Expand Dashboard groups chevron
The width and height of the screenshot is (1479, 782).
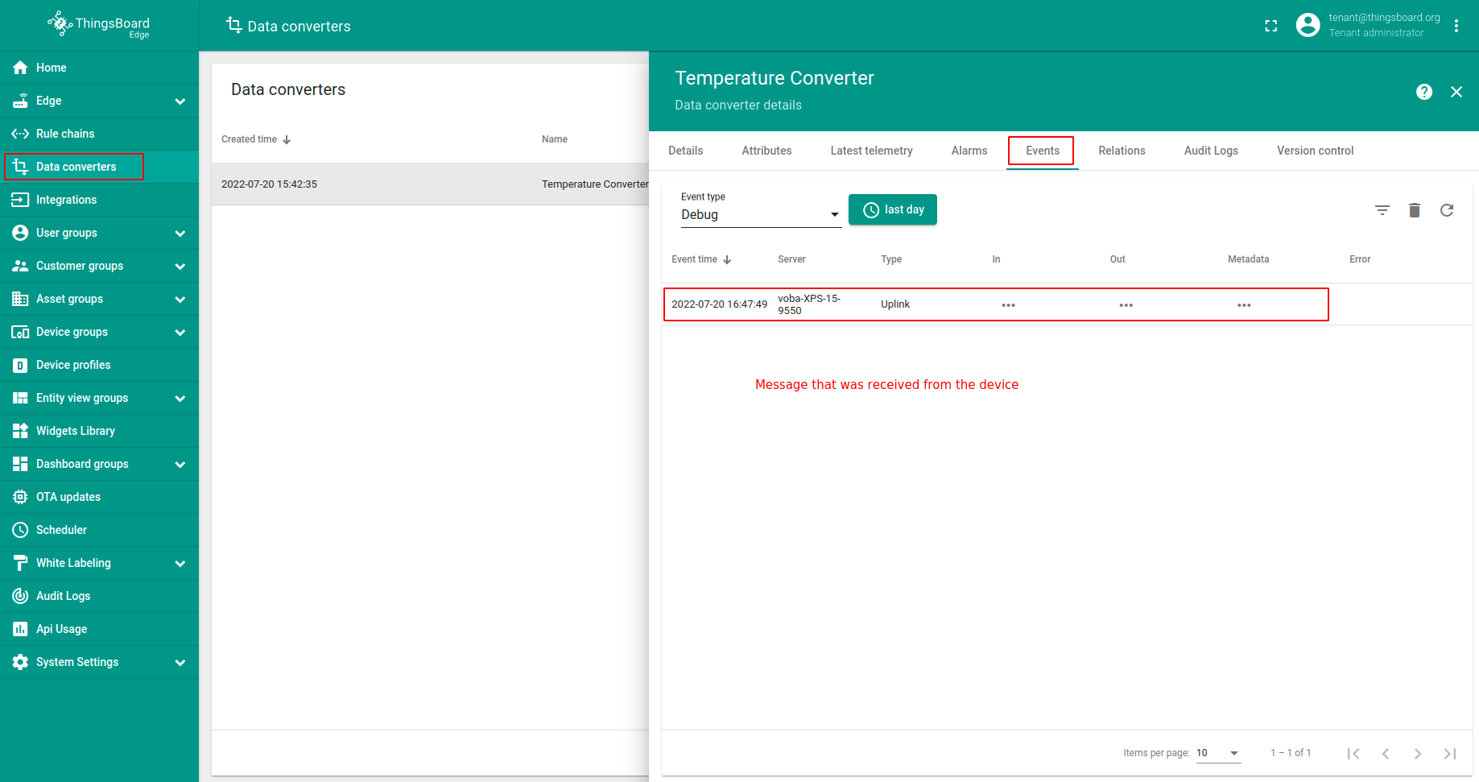(180, 465)
